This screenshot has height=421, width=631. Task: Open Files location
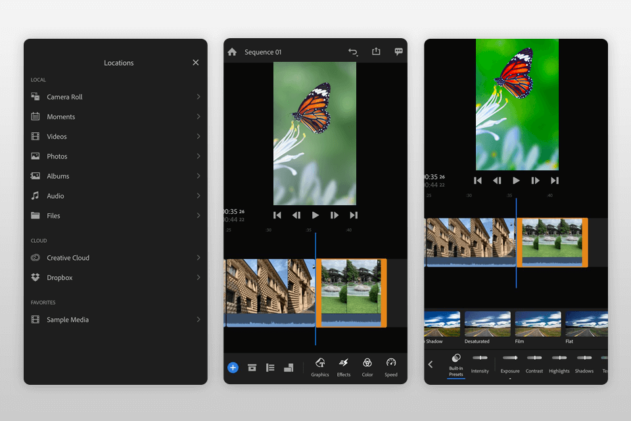pyautogui.click(x=116, y=216)
